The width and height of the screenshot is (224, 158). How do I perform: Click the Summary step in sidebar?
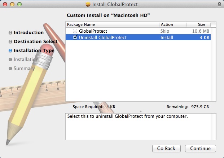(x=24, y=68)
